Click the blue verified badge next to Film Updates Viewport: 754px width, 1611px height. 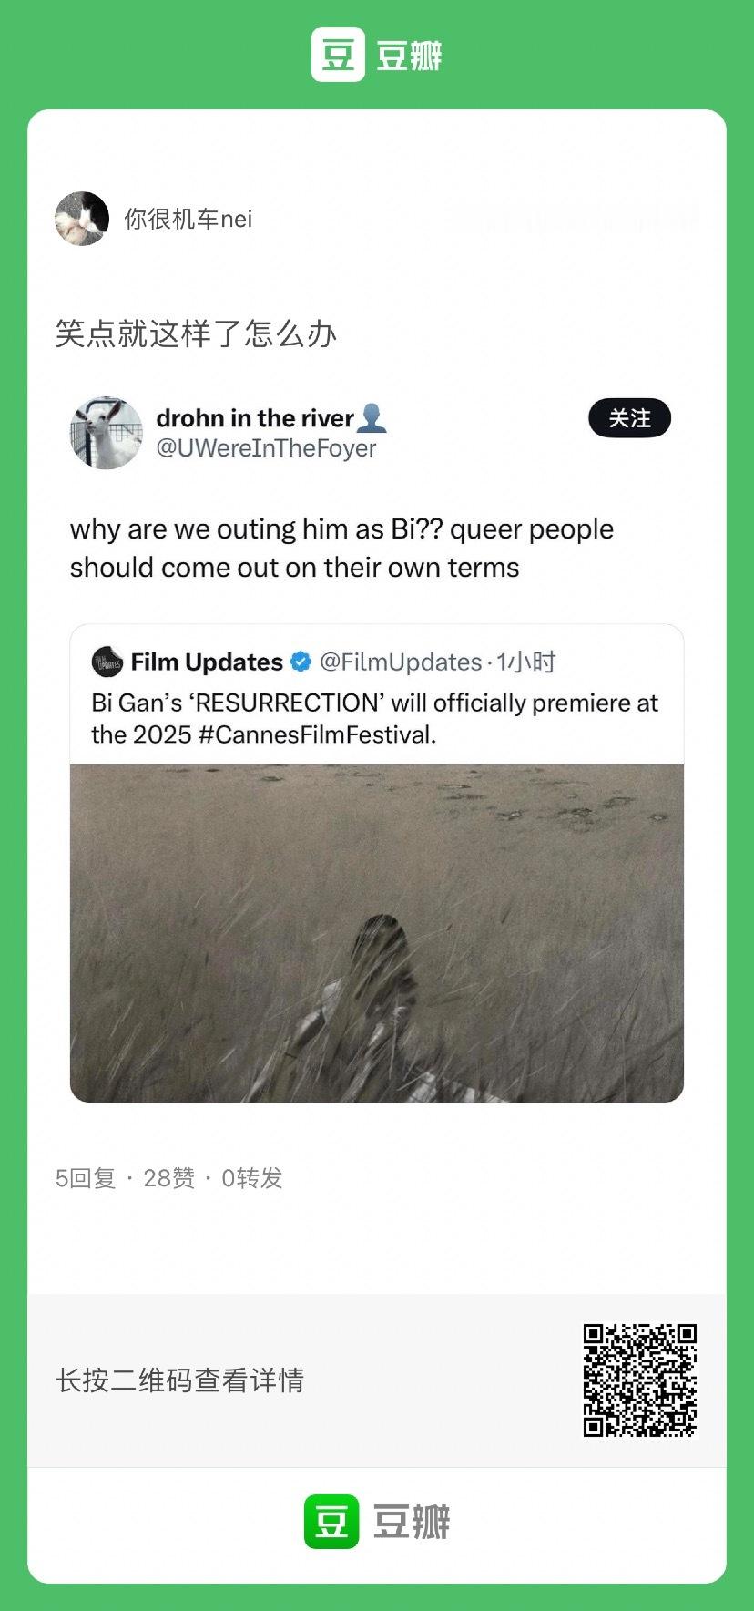[x=301, y=662]
